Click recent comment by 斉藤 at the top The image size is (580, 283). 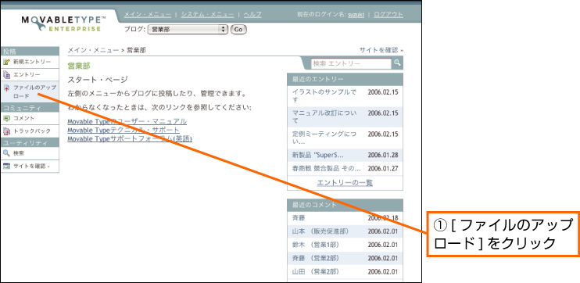298,218
